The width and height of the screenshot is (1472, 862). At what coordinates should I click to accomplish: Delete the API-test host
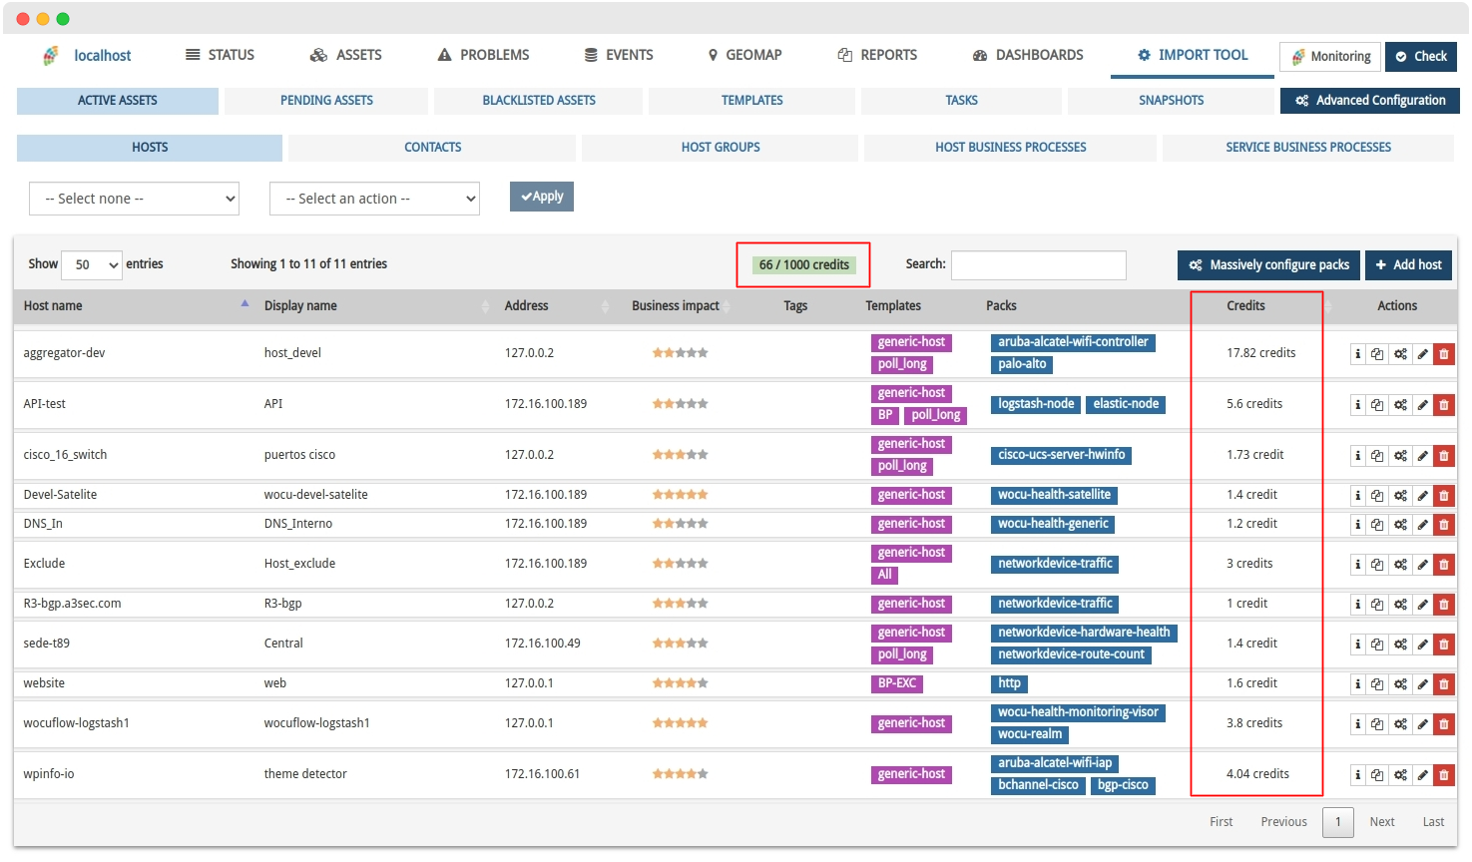[1444, 405]
